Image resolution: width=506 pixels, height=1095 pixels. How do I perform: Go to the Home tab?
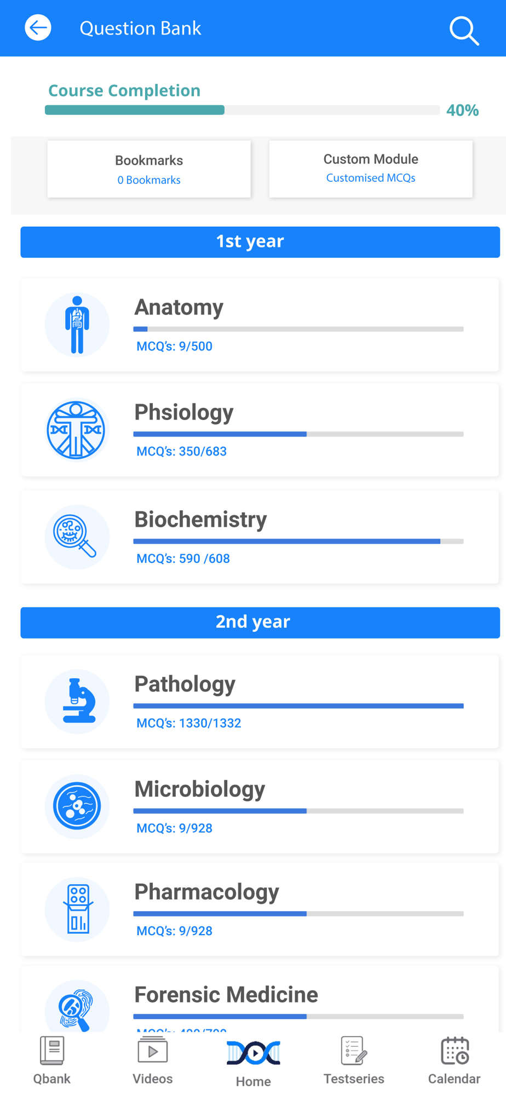point(254,1062)
